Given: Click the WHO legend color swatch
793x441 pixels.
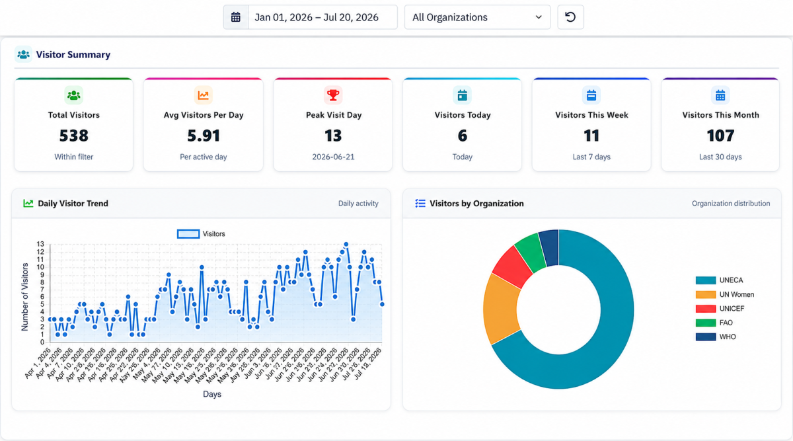Looking at the screenshot, I should click(x=706, y=337).
